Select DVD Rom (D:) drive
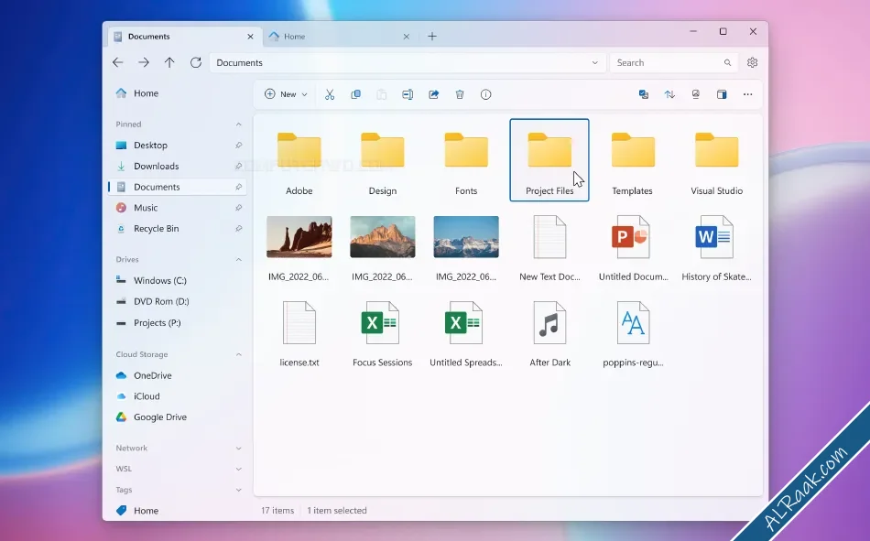Viewport: 870px width, 541px height. [177, 301]
